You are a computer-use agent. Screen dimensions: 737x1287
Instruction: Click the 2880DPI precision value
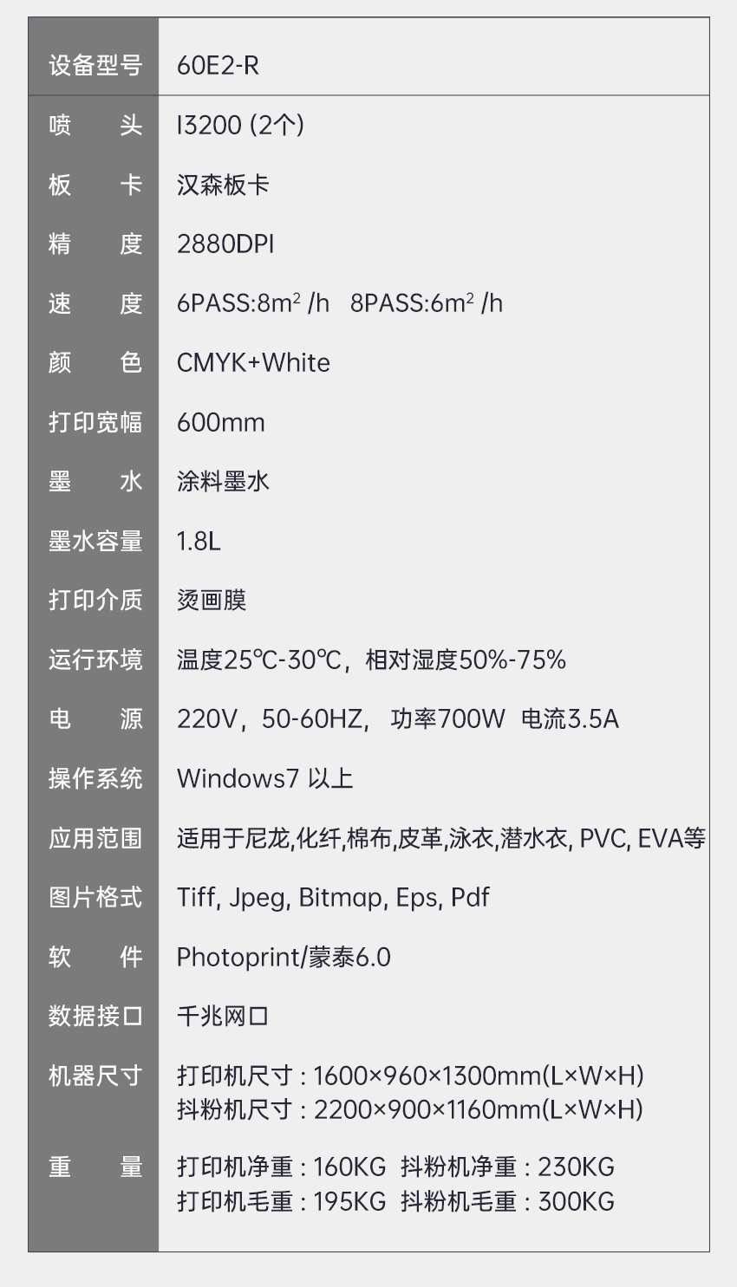225,244
